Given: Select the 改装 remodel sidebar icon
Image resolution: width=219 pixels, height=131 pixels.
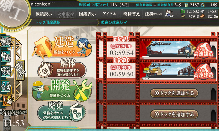Looking at the screenshot, I should [x=6, y=71].
